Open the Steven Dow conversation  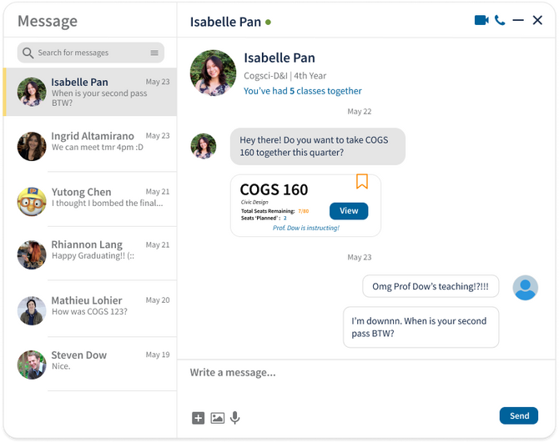coord(90,364)
